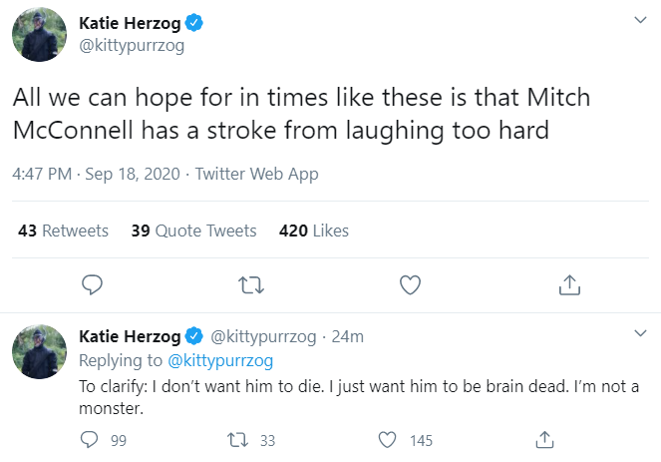This screenshot has width=661, height=462.
Task: Like the reply showing 145 likes
Action: 387,440
